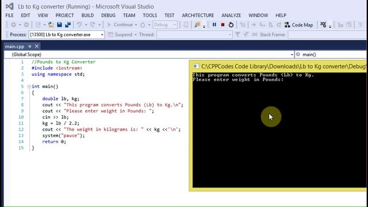Open the main() member dropdown
368x207 pixels.
pos(331,55)
